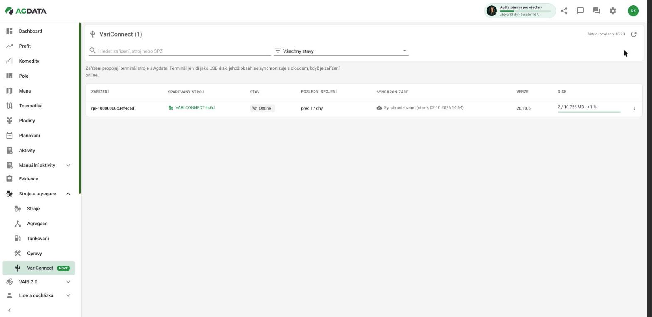The image size is (652, 317).
Task: Click the Mapa icon in sidebar
Action: (x=10, y=91)
